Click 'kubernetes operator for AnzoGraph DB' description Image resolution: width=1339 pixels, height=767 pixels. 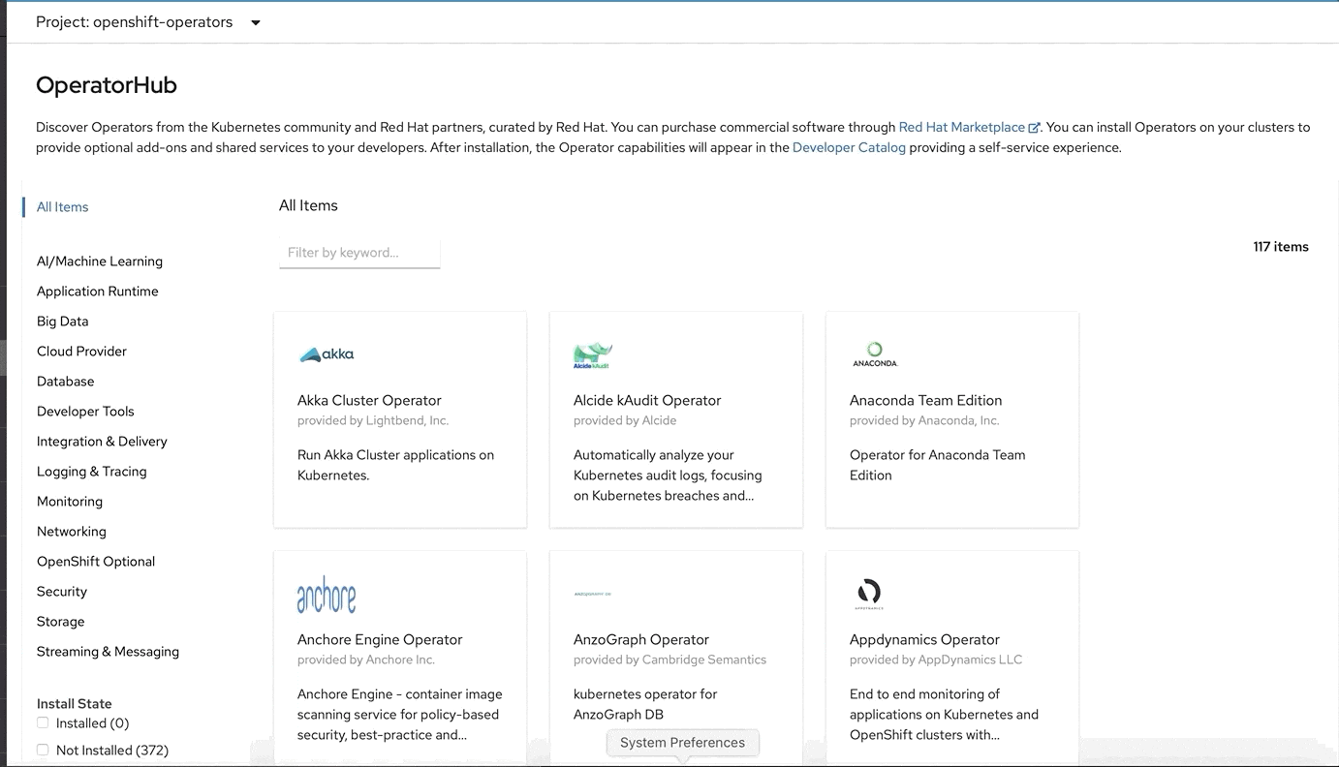[x=645, y=705]
